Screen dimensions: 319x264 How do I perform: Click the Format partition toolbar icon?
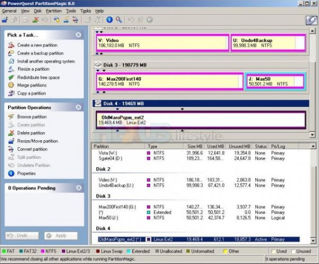coord(66,20)
